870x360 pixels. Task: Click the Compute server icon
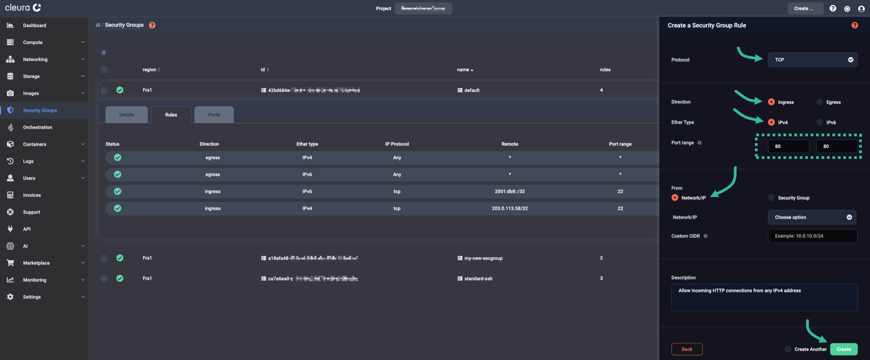pos(10,42)
